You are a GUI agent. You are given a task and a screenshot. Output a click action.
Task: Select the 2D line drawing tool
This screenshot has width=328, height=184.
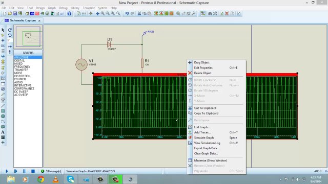tap(3, 106)
